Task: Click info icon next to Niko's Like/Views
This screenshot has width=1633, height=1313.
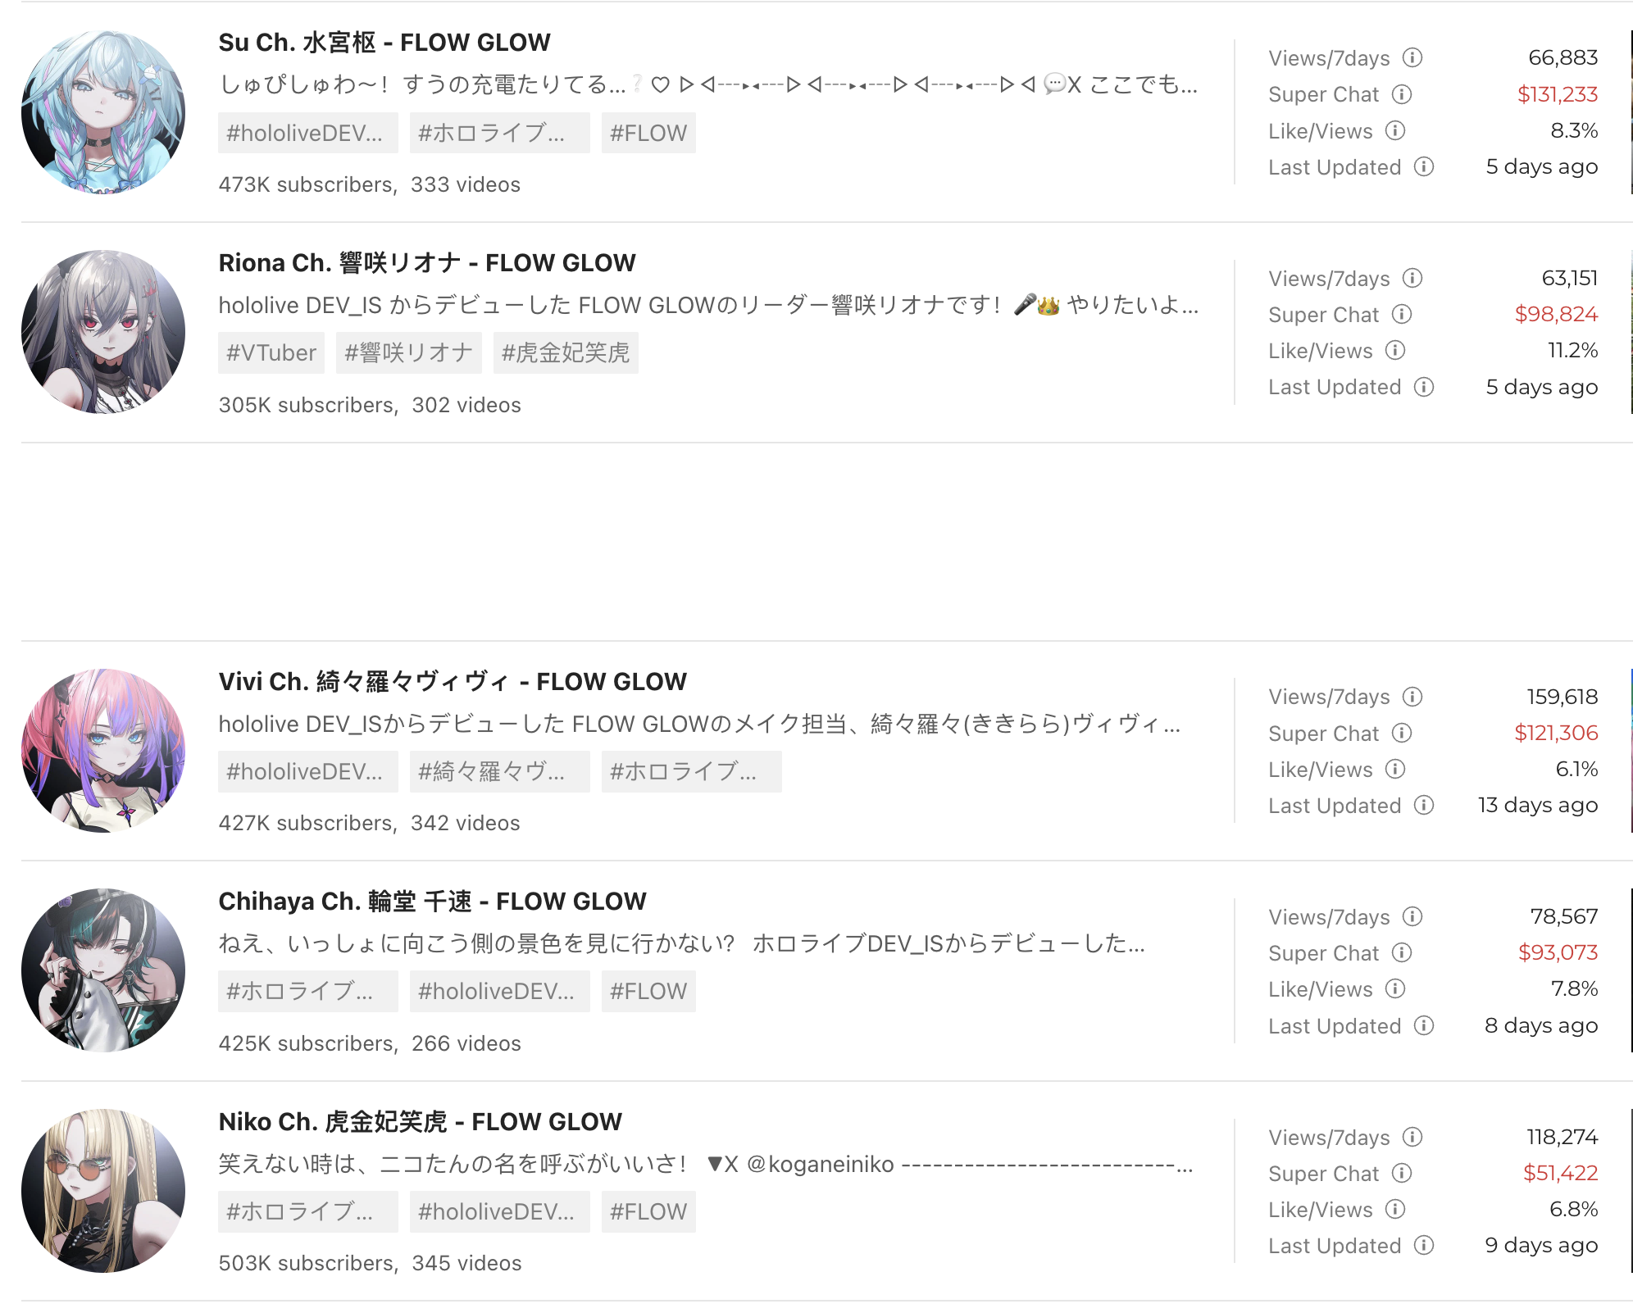Action: pyautogui.click(x=1395, y=1209)
